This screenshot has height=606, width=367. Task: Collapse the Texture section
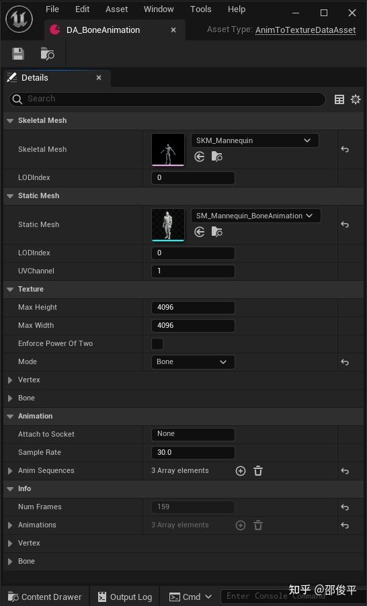pyautogui.click(x=11, y=289)
